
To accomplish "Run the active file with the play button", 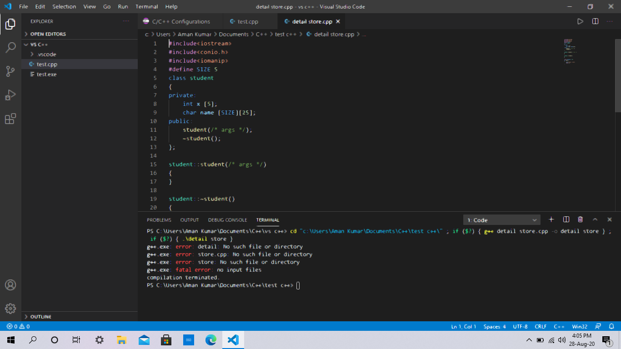I will 581,21.
